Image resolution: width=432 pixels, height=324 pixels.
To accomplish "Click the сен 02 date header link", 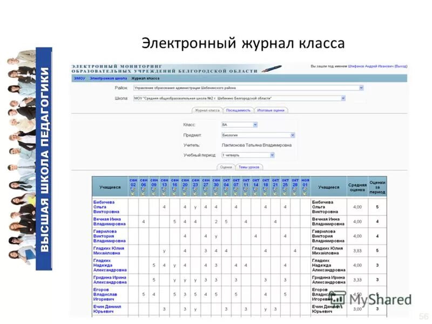I will click(x=133, y=183).
